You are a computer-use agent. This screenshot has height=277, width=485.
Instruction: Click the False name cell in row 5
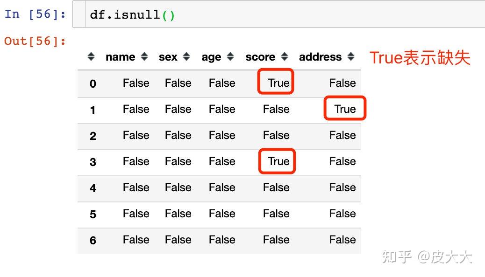136,214
